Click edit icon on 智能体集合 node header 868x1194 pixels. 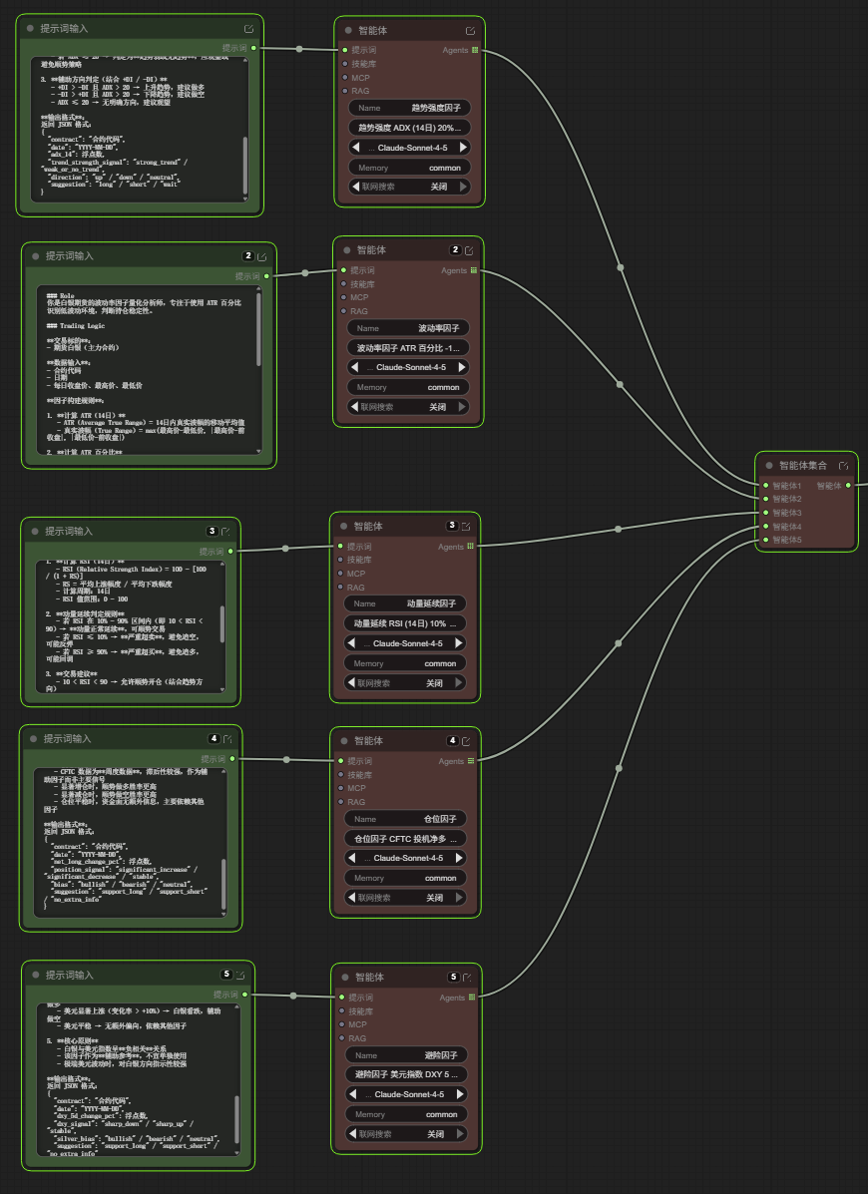click(x=843, y=466)
